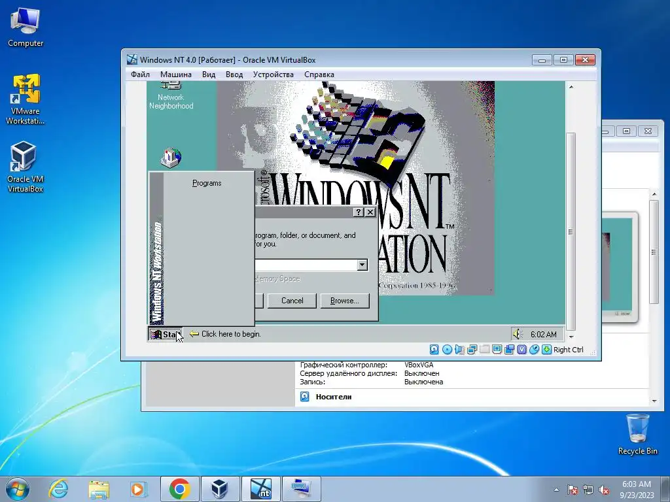Click the shared folders status icon

coord(509,350)
